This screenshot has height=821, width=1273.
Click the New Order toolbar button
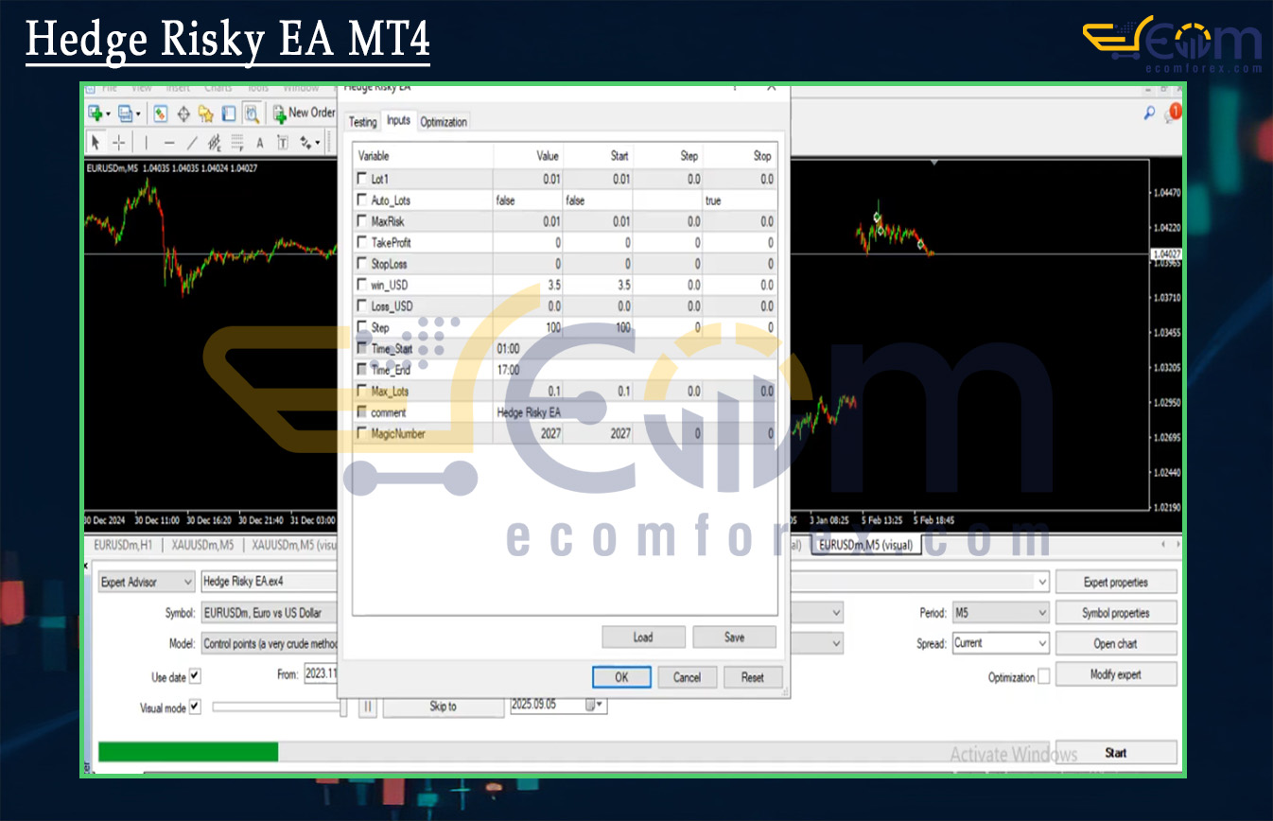[x=305, y=113]
